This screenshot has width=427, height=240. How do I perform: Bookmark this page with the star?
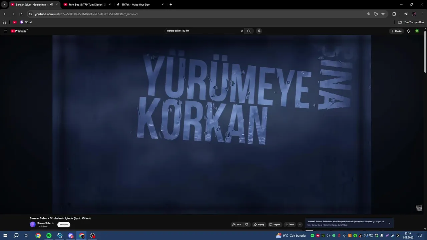click(x=383, y=14)
